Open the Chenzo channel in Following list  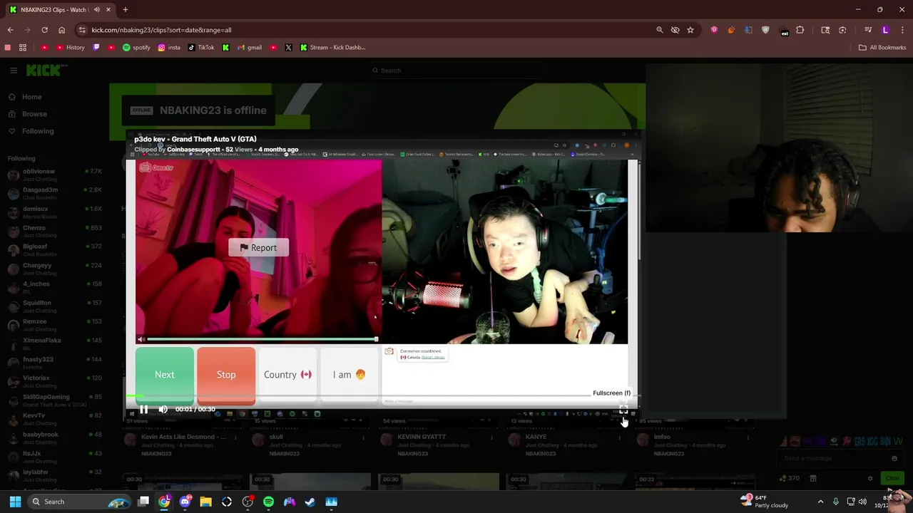(54, 231)
